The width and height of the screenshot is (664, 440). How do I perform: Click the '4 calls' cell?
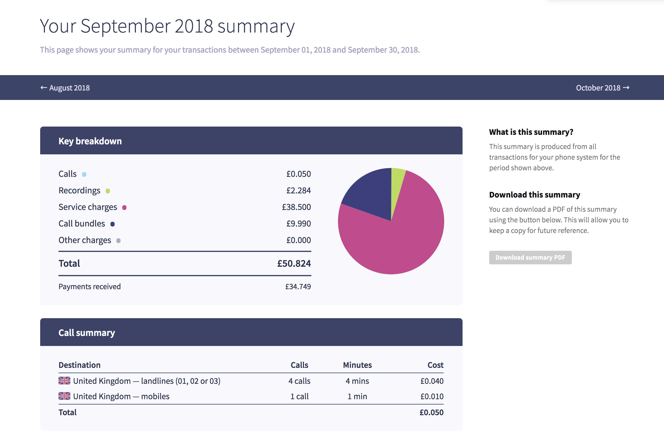[300, 381]
